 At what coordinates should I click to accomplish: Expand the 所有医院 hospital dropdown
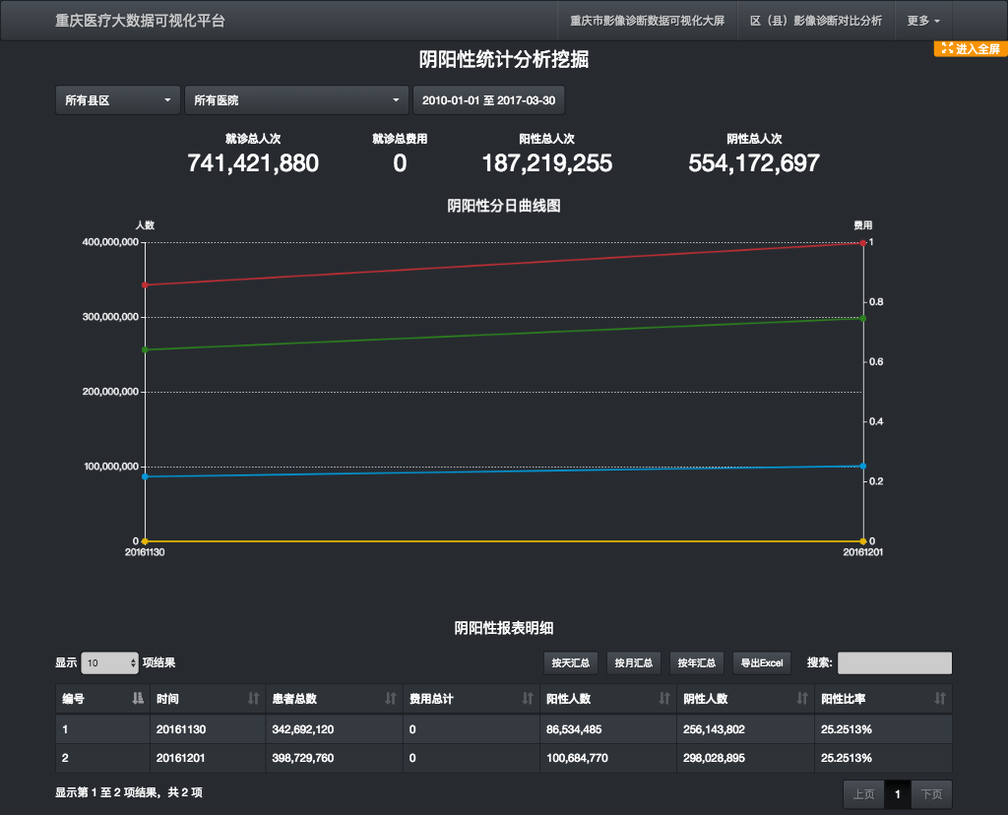(296, 100)
